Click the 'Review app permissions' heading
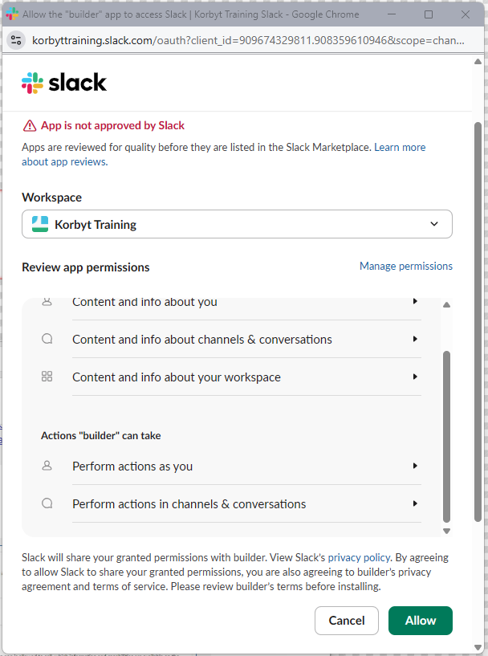 click(86, 267)
